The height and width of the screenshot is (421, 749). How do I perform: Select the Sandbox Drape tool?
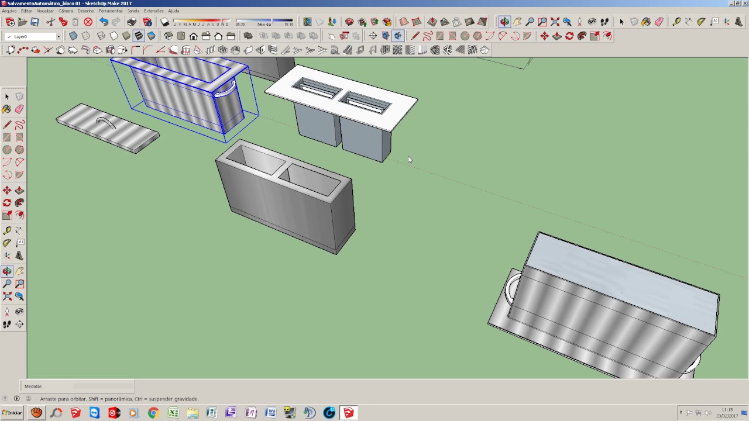457,22
